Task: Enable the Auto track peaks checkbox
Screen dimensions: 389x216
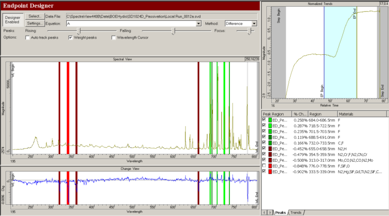Action: tap(28, 38)
